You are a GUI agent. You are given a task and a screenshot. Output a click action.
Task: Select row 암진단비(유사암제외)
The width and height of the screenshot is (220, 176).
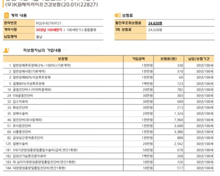coord(109,120)
